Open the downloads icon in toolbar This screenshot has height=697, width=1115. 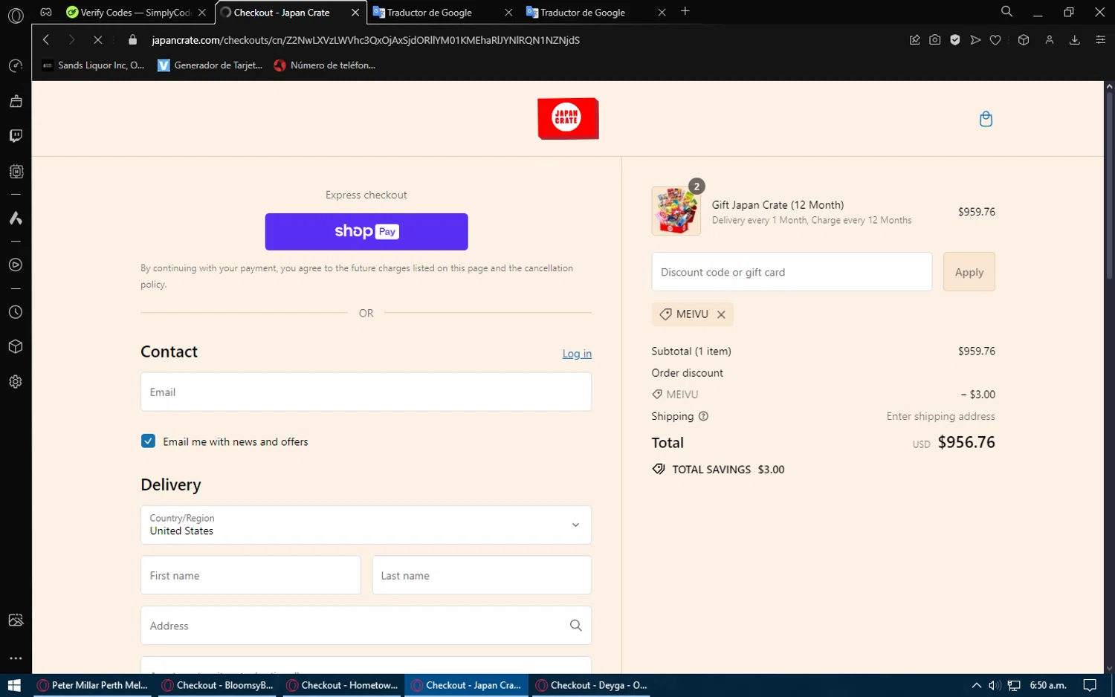pyautogui.click(x=1075, y=40)
